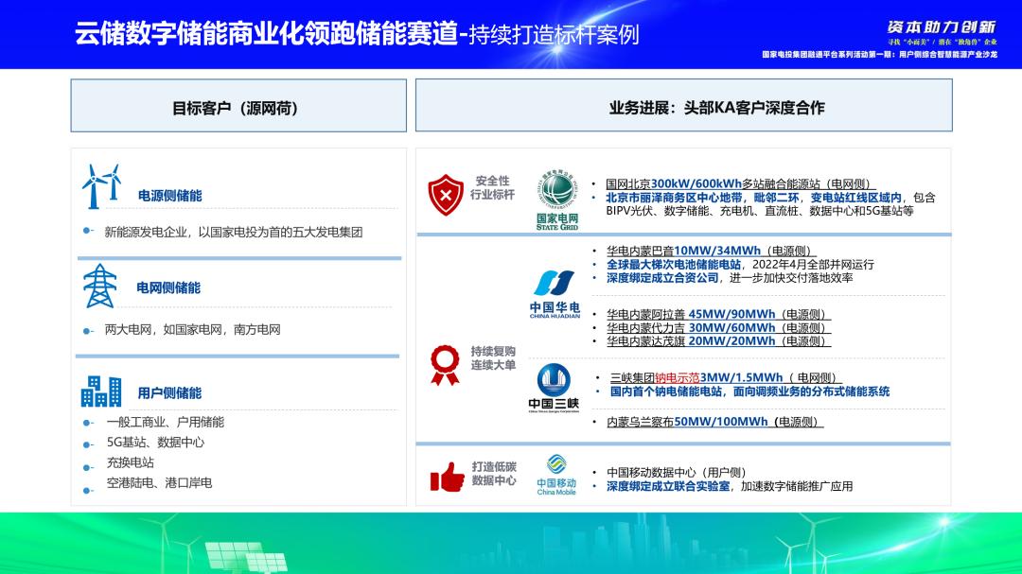This screenshot has height=574, width=1022.
Task: Click the text 新能源发电企业，以国家电投为首的五大发电集团
Action: coord(234,232)
